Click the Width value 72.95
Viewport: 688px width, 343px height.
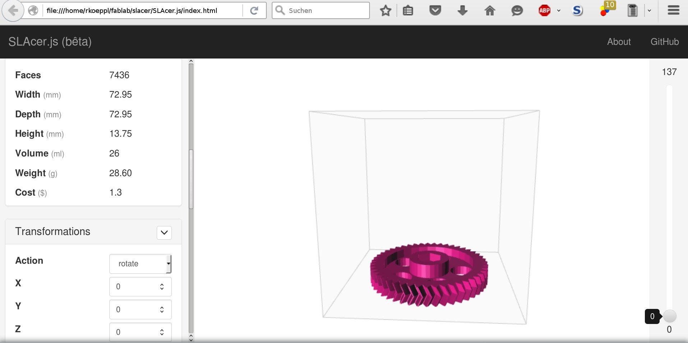pyautogui.click(x=120, y=94)
